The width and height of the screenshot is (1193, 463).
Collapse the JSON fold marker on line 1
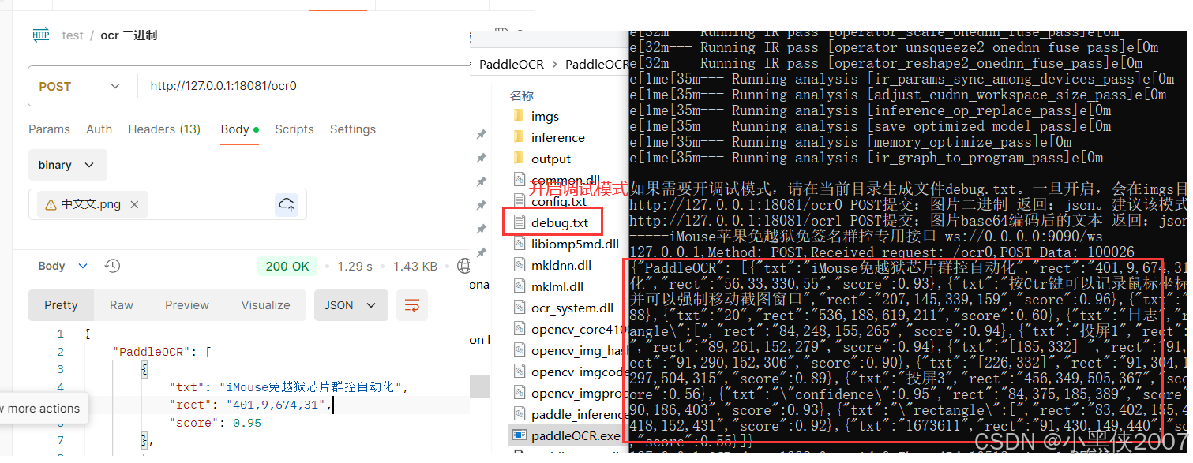click(x=87, y=334)
